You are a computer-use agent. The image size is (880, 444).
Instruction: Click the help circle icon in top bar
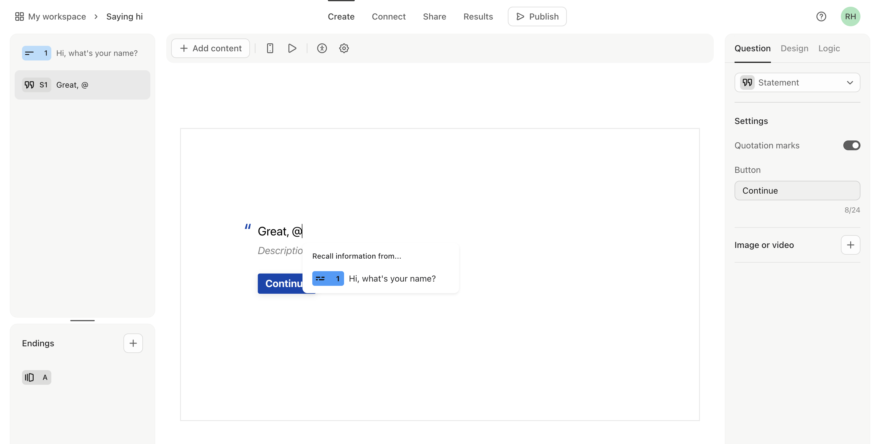(x=821, y=16)
